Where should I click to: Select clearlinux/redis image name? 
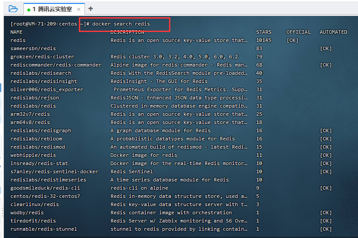coord(35,204)
